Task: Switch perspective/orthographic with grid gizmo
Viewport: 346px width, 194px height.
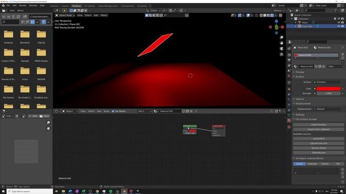Action: click(281, 54)
